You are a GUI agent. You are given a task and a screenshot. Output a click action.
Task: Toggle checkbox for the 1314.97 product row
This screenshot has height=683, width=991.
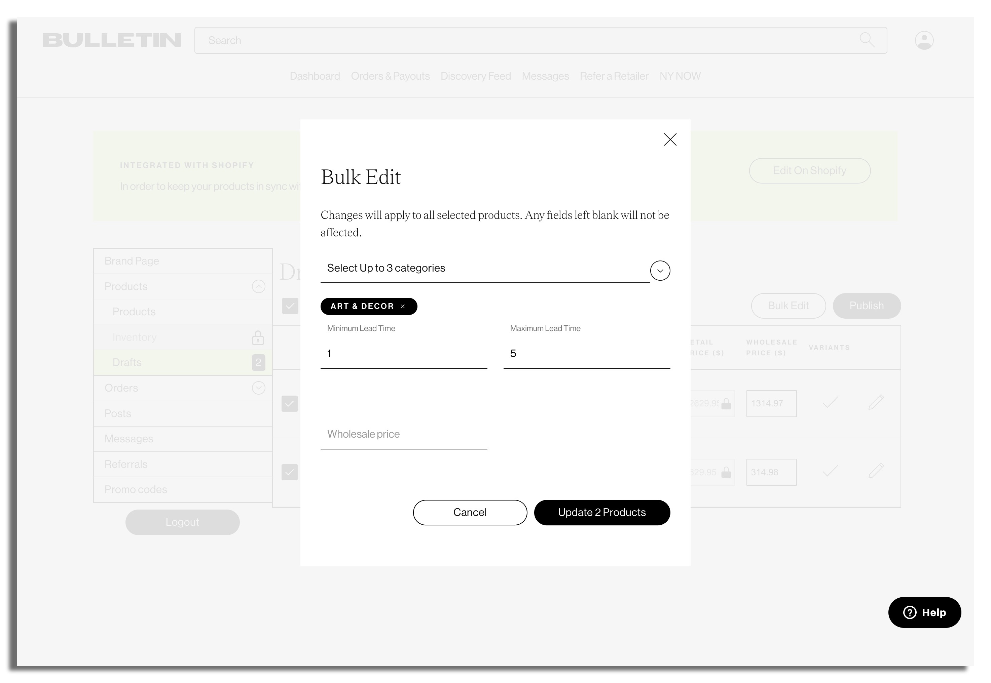click(290, 404)
